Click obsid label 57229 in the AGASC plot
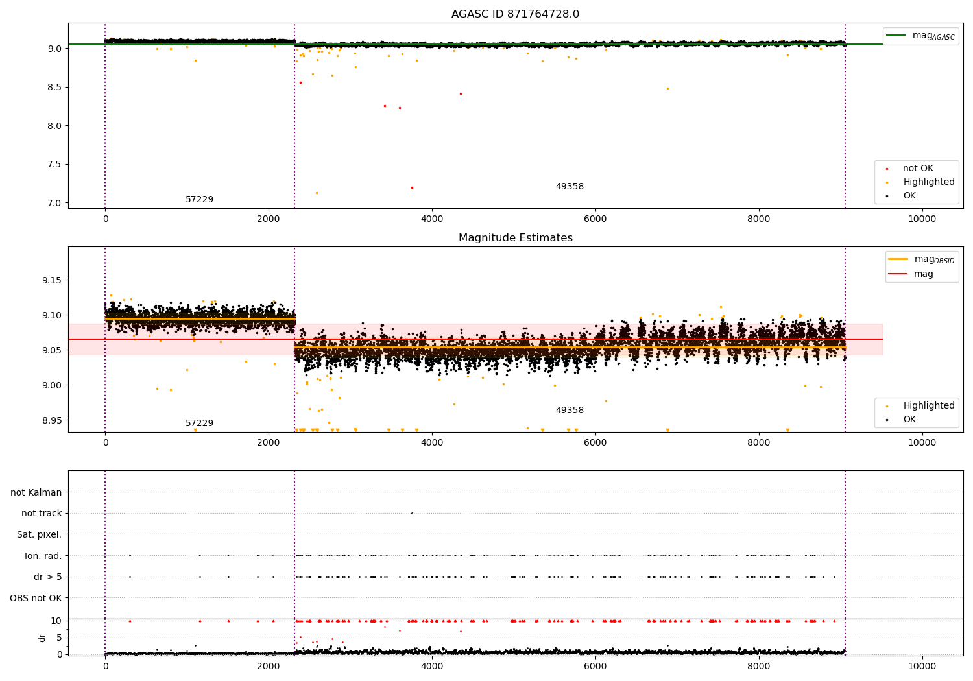The height and width of the screenshot is (681, 973). coord(200,200)
